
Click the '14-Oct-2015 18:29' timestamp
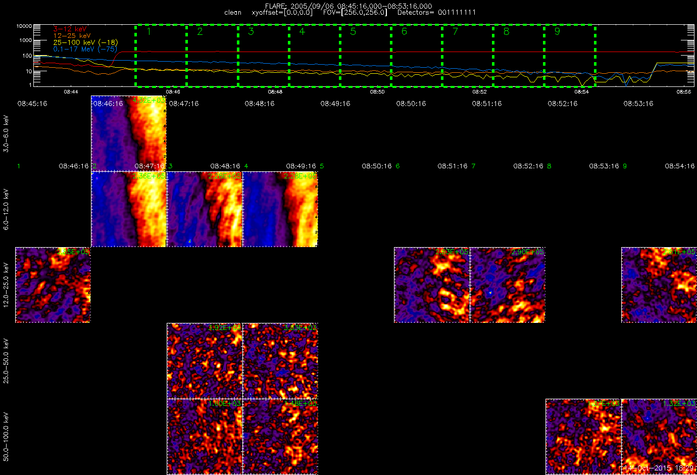[659, 468]
